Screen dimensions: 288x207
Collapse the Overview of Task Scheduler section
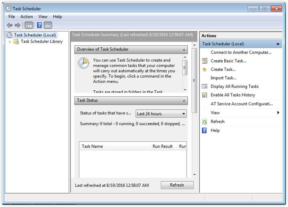(184, 50)
